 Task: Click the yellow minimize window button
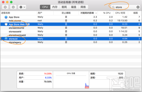click(x=7, y=2)
